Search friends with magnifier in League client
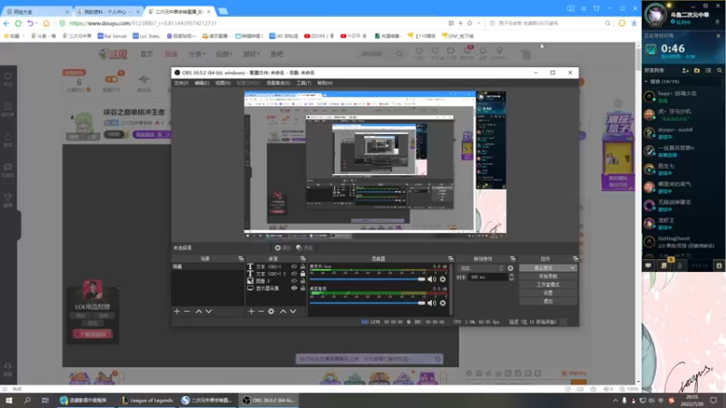Viewport: 726px width, 408px height. [x=720, y=71]
